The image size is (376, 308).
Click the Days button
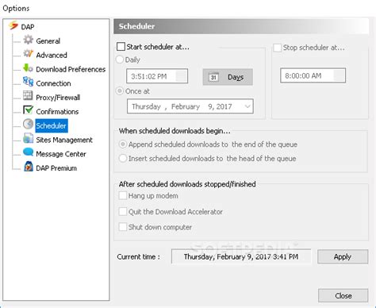pyautogui.click(x=228, y=77)
